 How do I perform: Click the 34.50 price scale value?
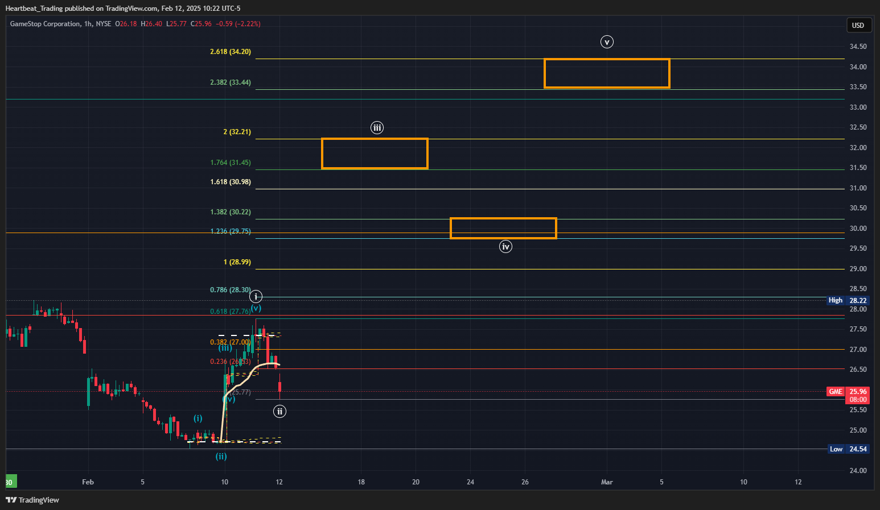(x=858, y=47)
